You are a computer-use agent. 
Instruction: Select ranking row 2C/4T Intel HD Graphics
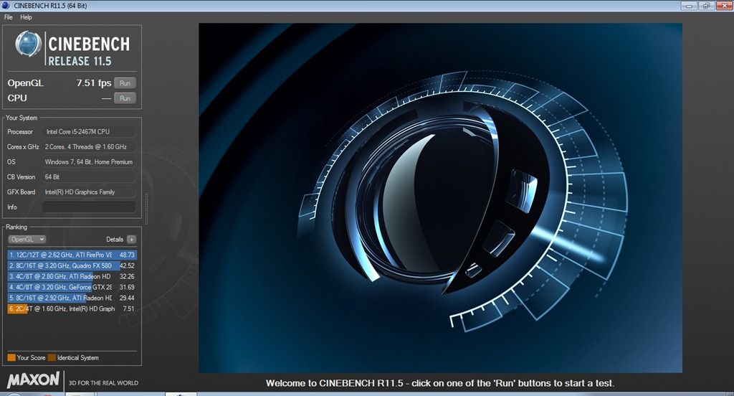coord(72,308)
